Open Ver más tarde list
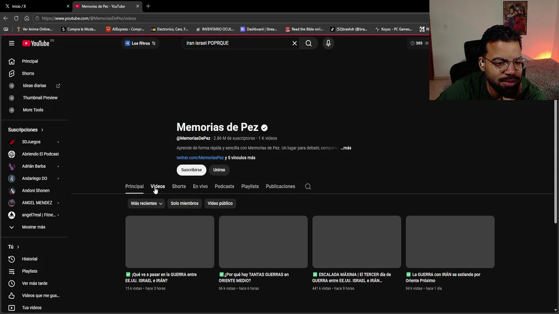Image resolution: width=559 pixels, height=314 pixels. coord(35,283)
